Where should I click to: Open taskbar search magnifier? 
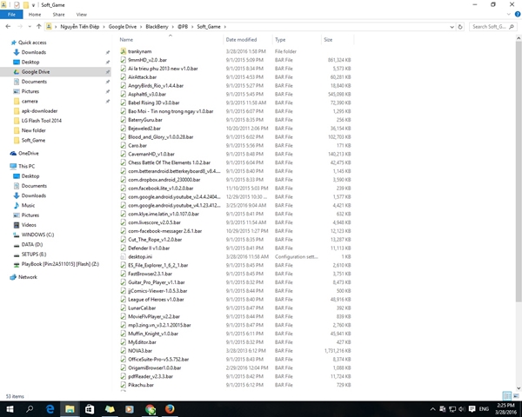[x=30, y=409]
